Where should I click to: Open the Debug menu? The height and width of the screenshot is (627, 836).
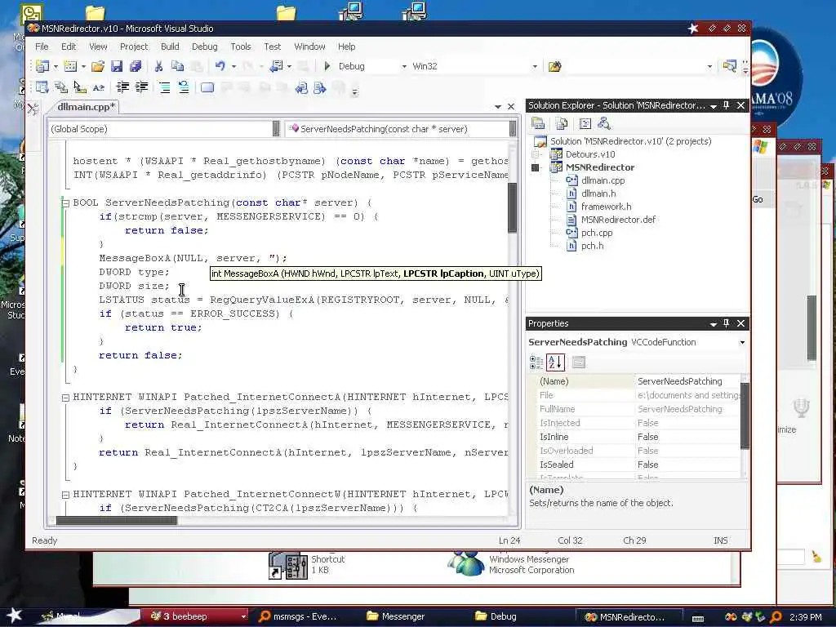tap(205, 47)
